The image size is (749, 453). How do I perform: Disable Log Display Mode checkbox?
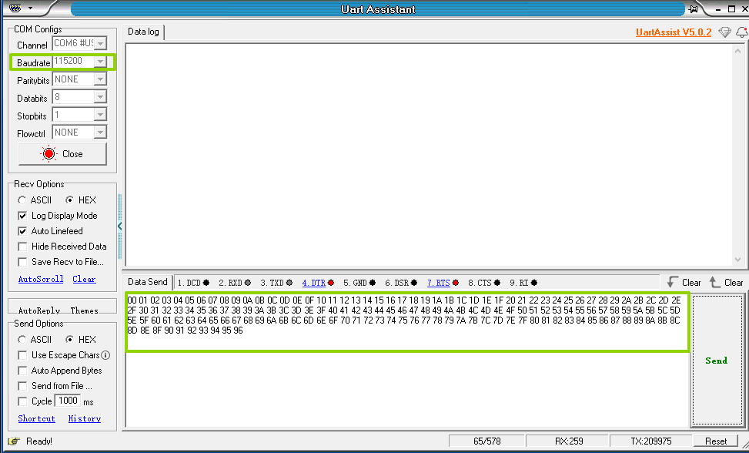point(22,216)
